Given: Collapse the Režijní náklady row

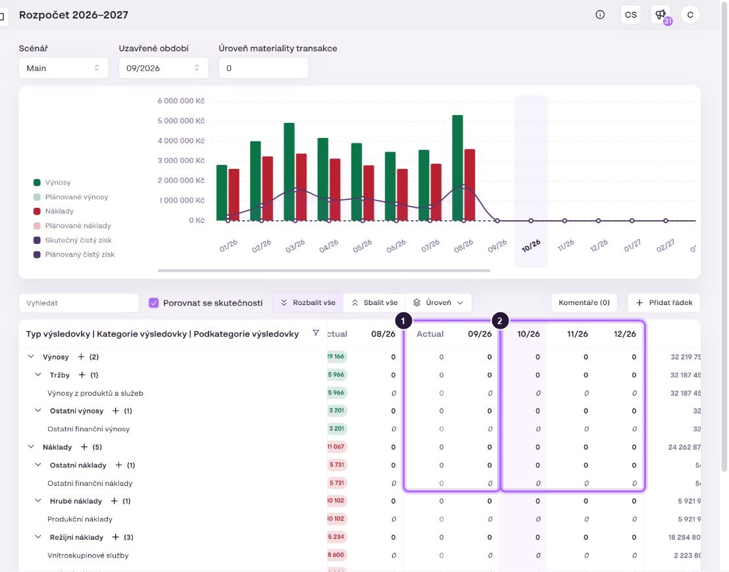Looking at the screenshot, I should pos(38,537).
